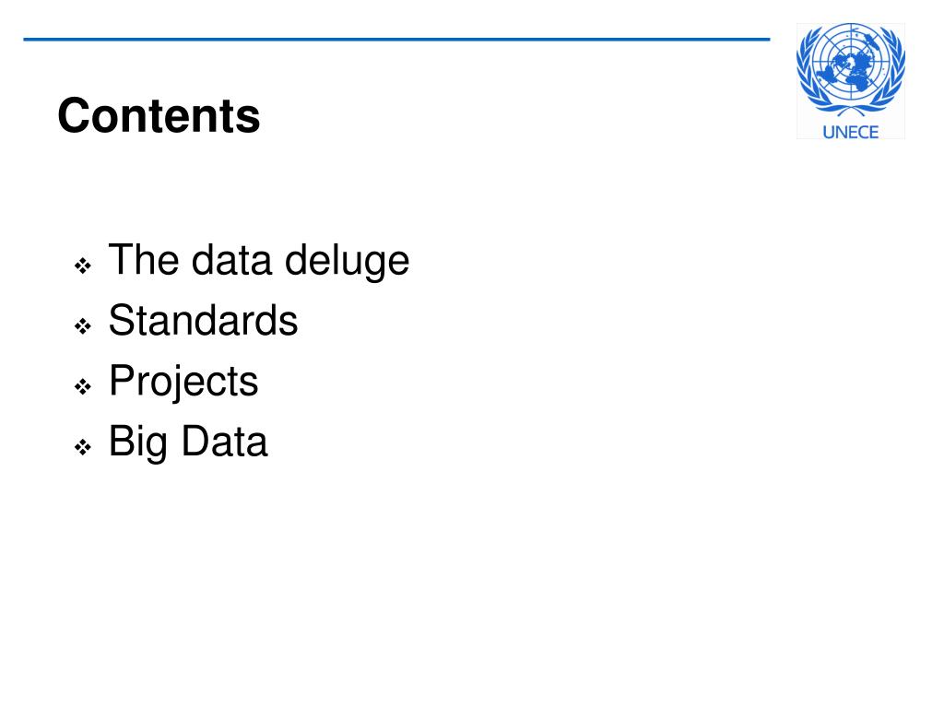Screen dimensions: 944x708
Task: Click the letter C in Contents
Action: pos(73,115)
